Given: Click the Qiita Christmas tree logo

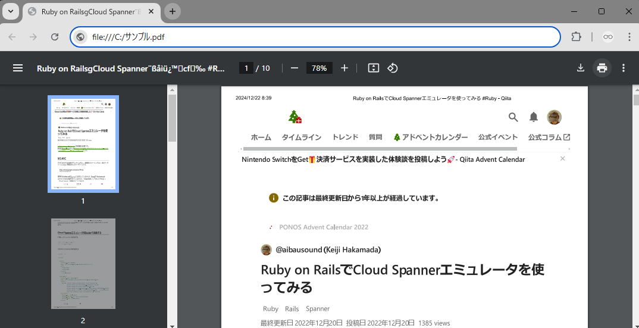Looking at the screenshot, I should point(295,117).
